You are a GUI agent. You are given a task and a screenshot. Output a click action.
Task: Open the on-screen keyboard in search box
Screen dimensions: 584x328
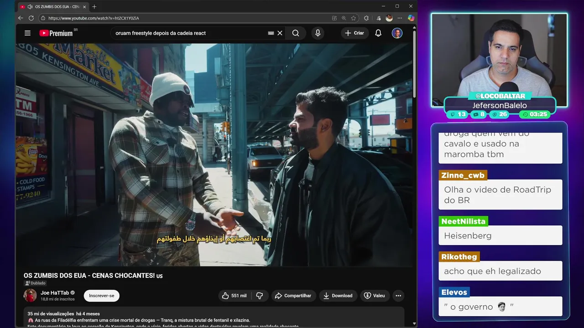[271, 33]
